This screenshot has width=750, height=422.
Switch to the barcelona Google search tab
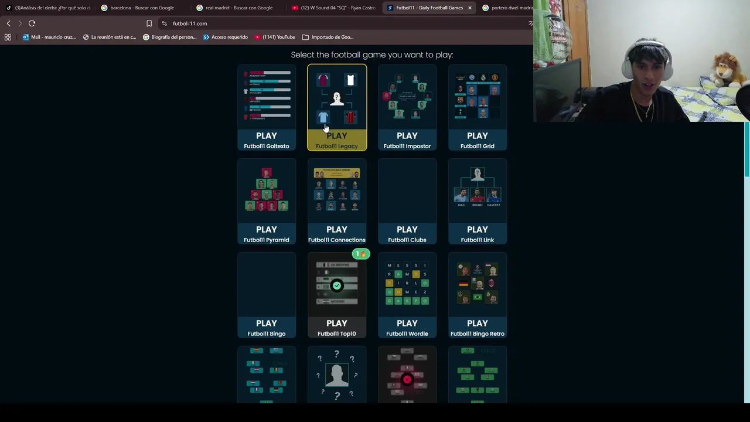[x=142, y=8]
